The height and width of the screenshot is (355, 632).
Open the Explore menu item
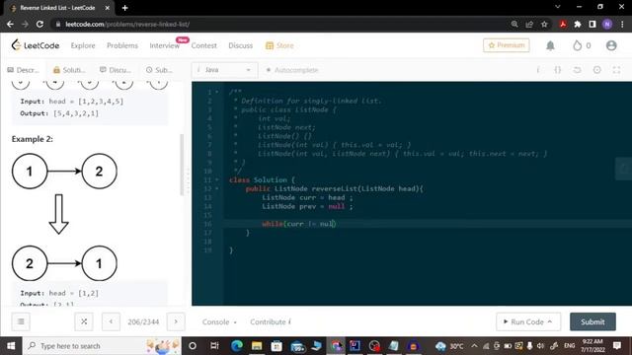click(x=83, y=45)
